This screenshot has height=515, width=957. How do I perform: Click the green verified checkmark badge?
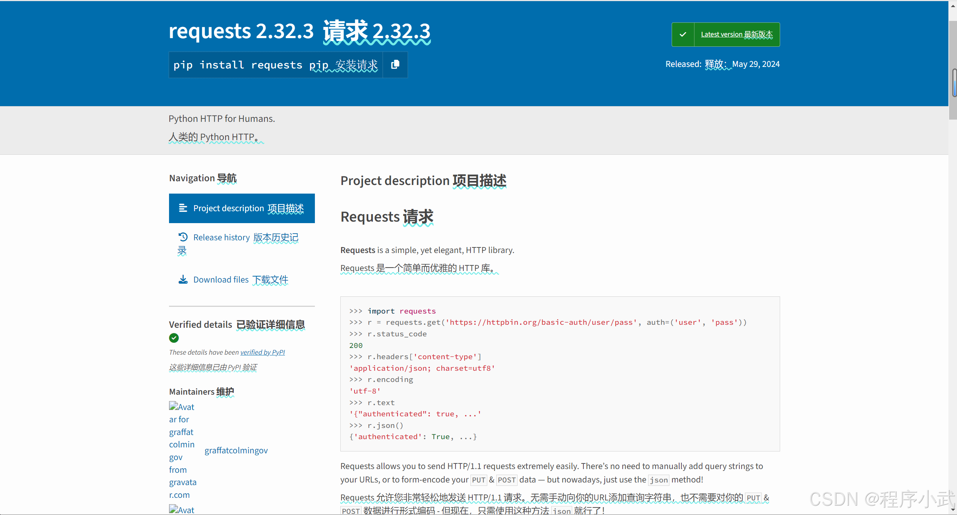point(174,338)
